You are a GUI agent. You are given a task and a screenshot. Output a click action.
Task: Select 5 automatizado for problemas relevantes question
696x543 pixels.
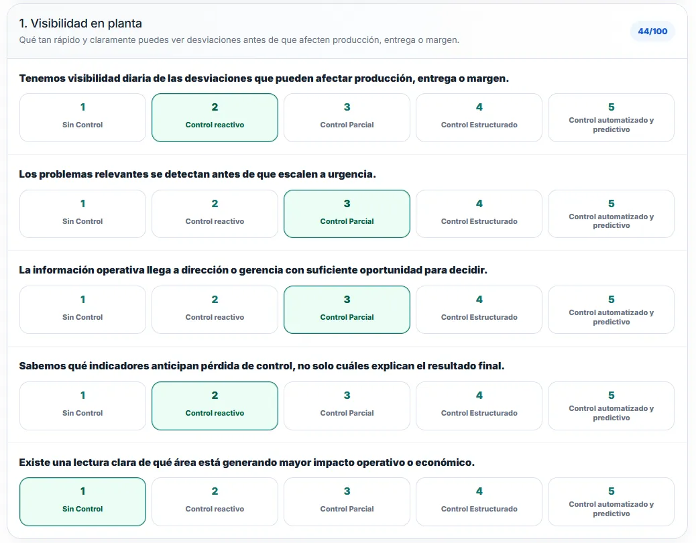pyautogui.click(x=612, y=214)
